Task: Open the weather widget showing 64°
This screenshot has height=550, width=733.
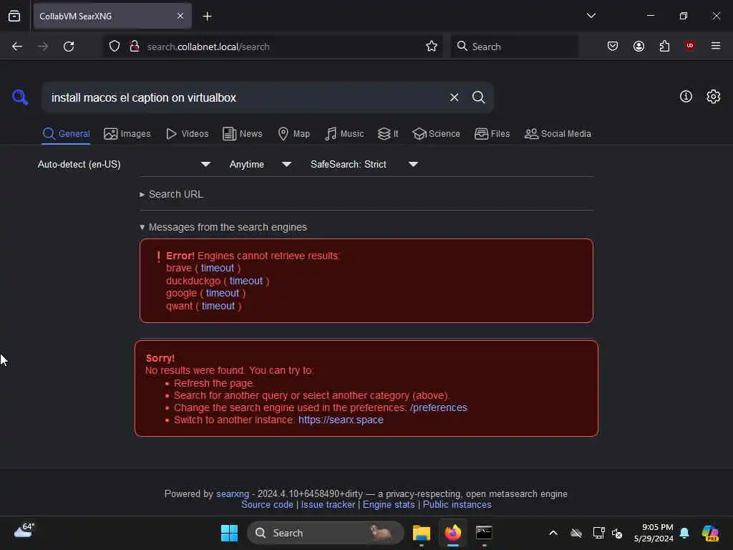Action: (x=24, y=531)
